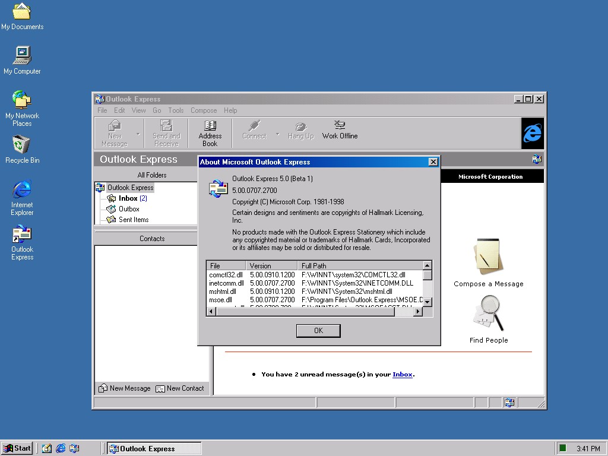The width and height of the screenshot is (608, 456).
Task: Click the green system tray icon
Action: pos(563,449)
